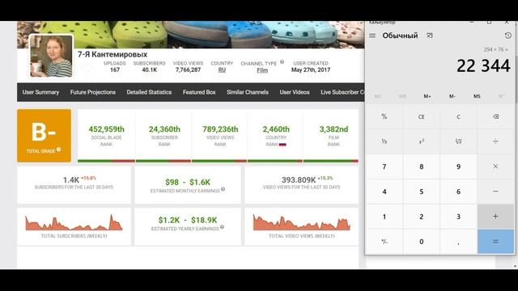Click the divide operator key
The height and width of the screenshot is (291, 518).
[x=495, y=141]
